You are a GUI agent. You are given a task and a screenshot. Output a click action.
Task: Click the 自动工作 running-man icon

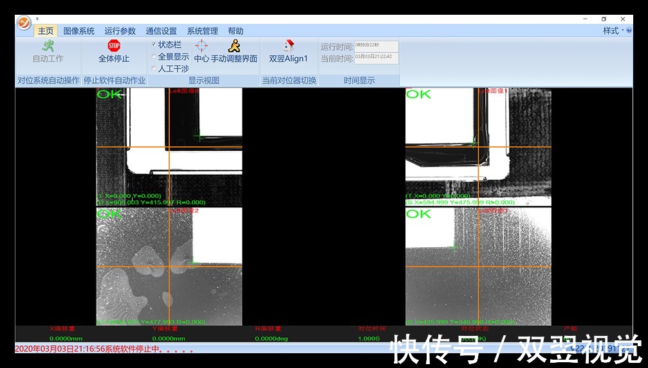pos(48,46)
